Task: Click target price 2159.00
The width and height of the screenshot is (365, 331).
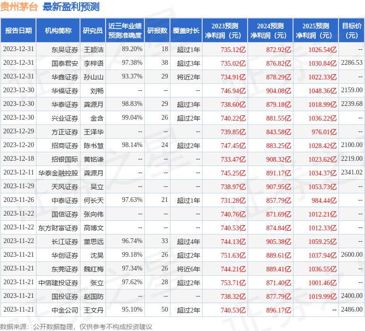Action: click(352, 90)
